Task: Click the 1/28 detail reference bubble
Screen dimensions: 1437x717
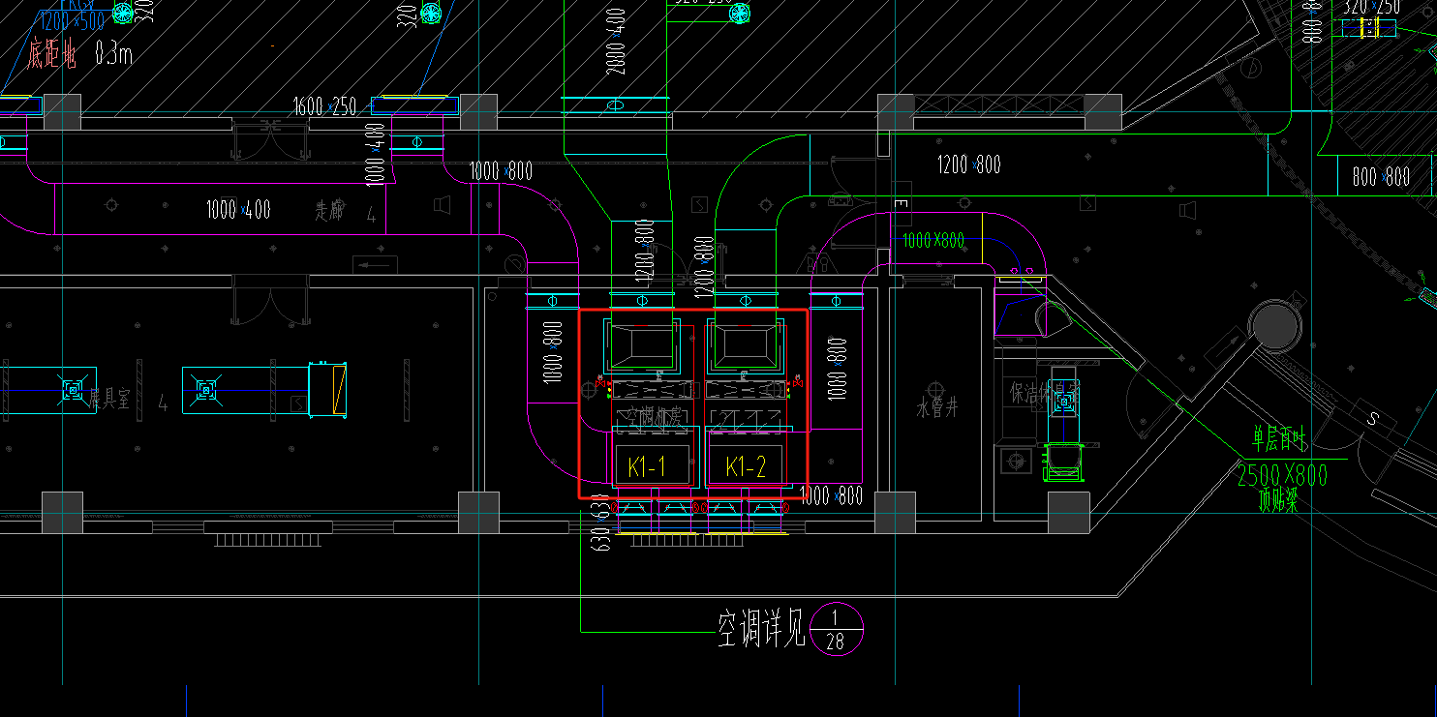Action: click(x=836, y=628)
